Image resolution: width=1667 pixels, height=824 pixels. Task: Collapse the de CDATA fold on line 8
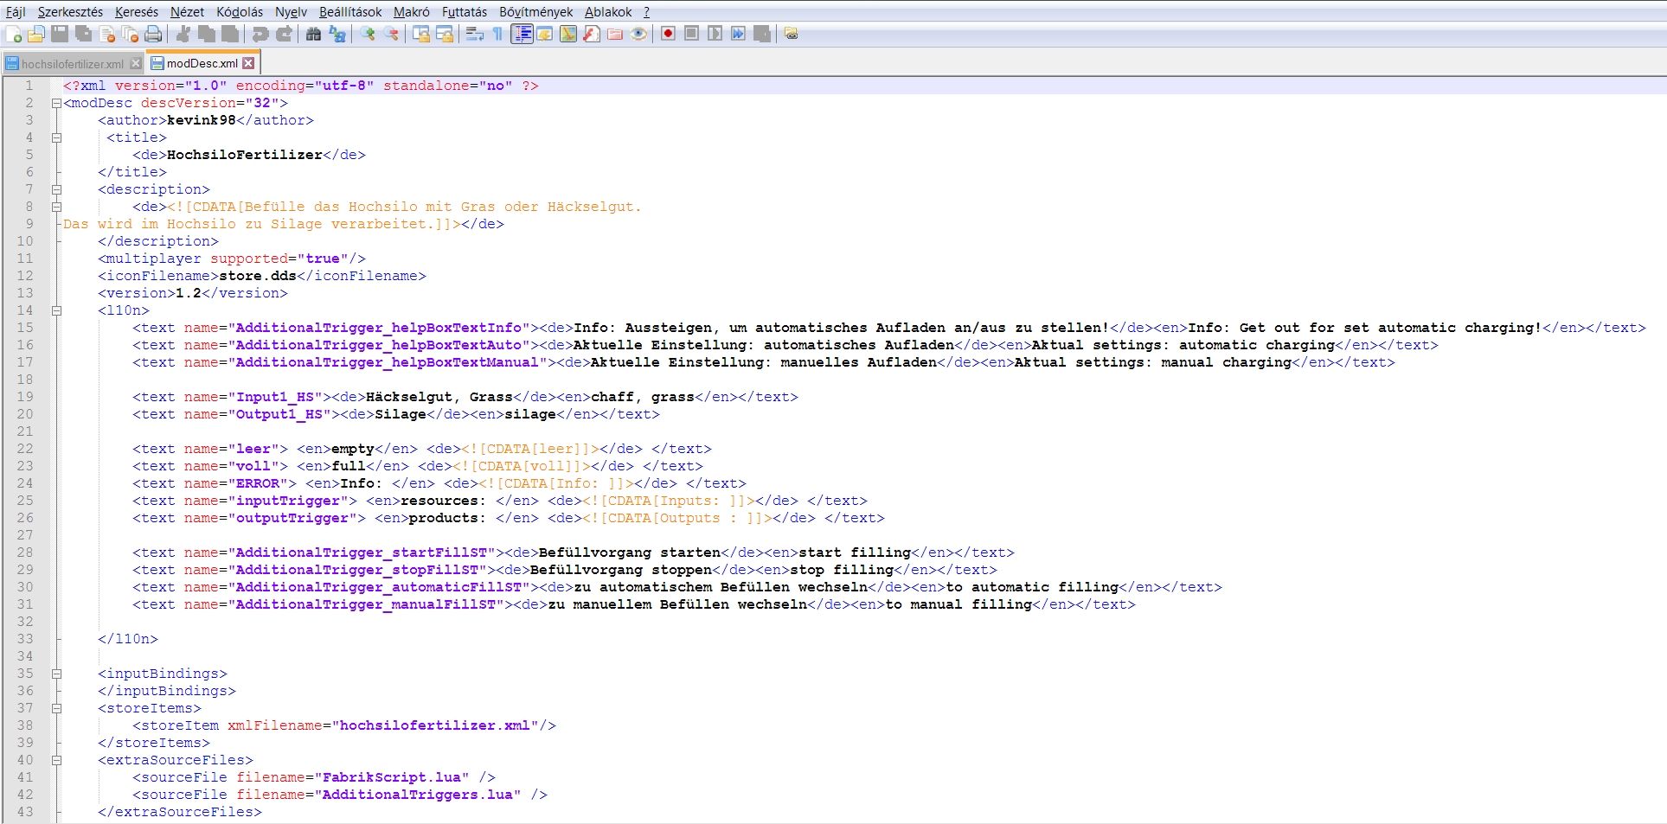click(56, 207)
